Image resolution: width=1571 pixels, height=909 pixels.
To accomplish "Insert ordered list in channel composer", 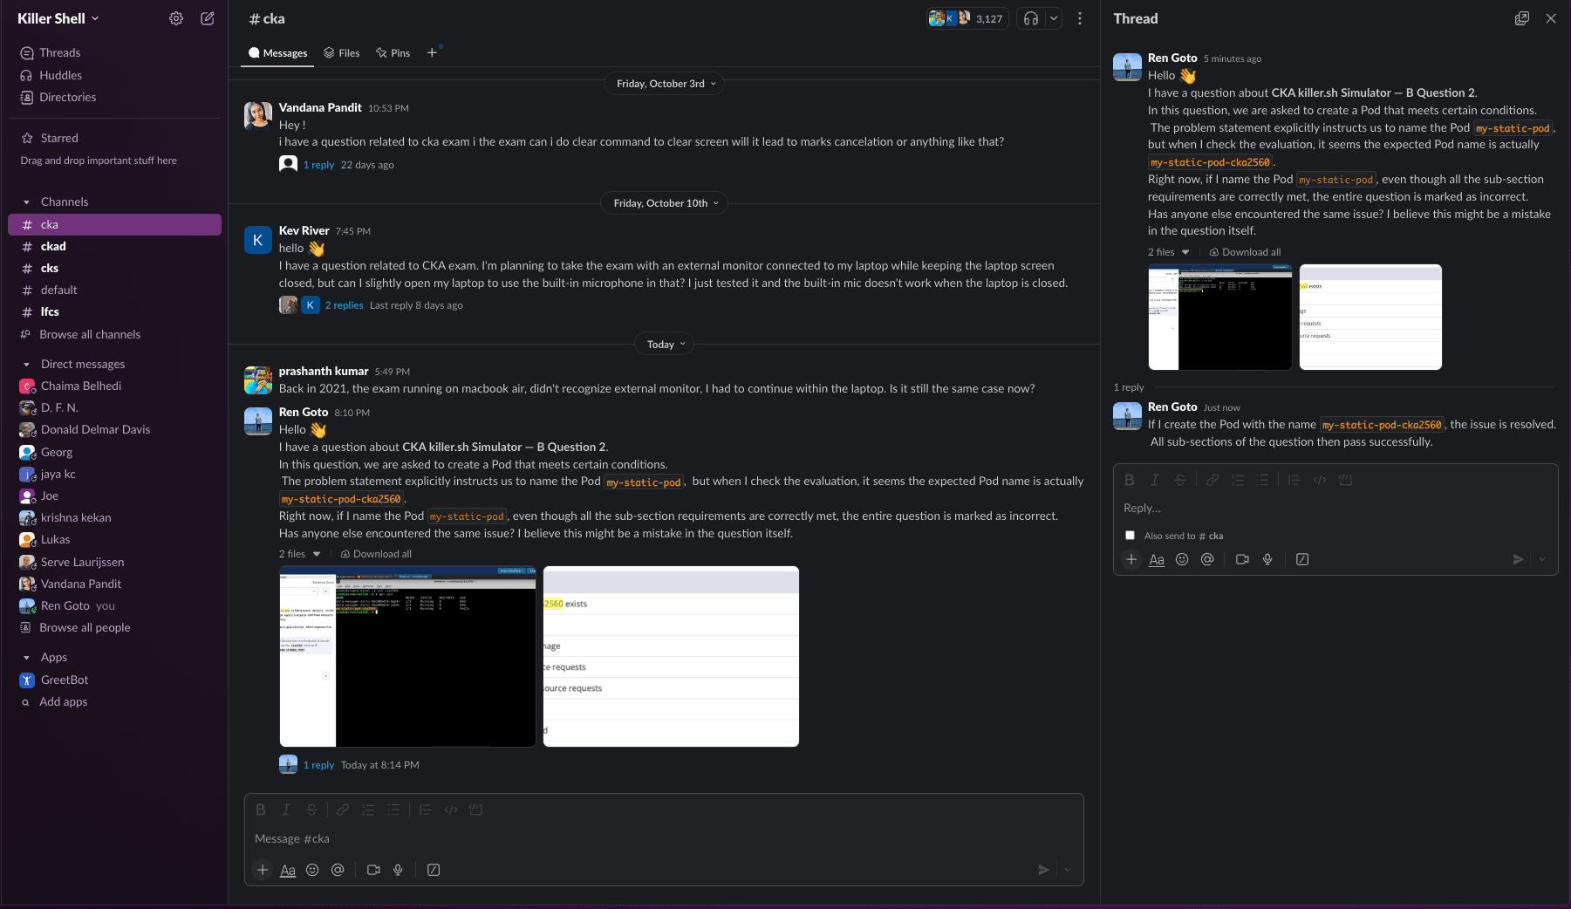I will point(368,810).
